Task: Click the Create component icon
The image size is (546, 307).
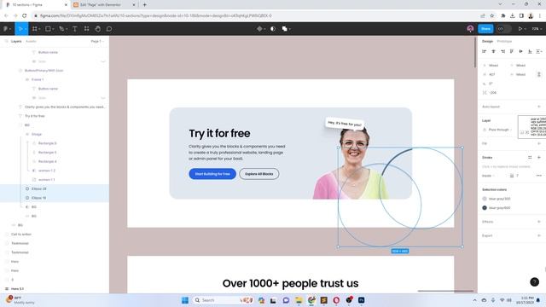Action: [259, 29]
